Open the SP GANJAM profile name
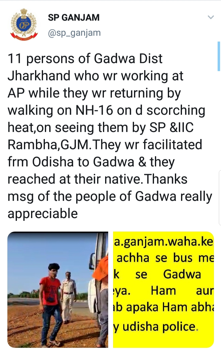The height and width of the screenshot is (349, 221). [74, 17]
